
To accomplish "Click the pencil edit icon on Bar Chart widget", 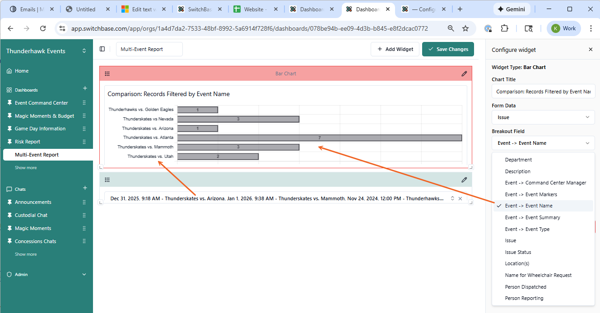I will pos(464,74).
